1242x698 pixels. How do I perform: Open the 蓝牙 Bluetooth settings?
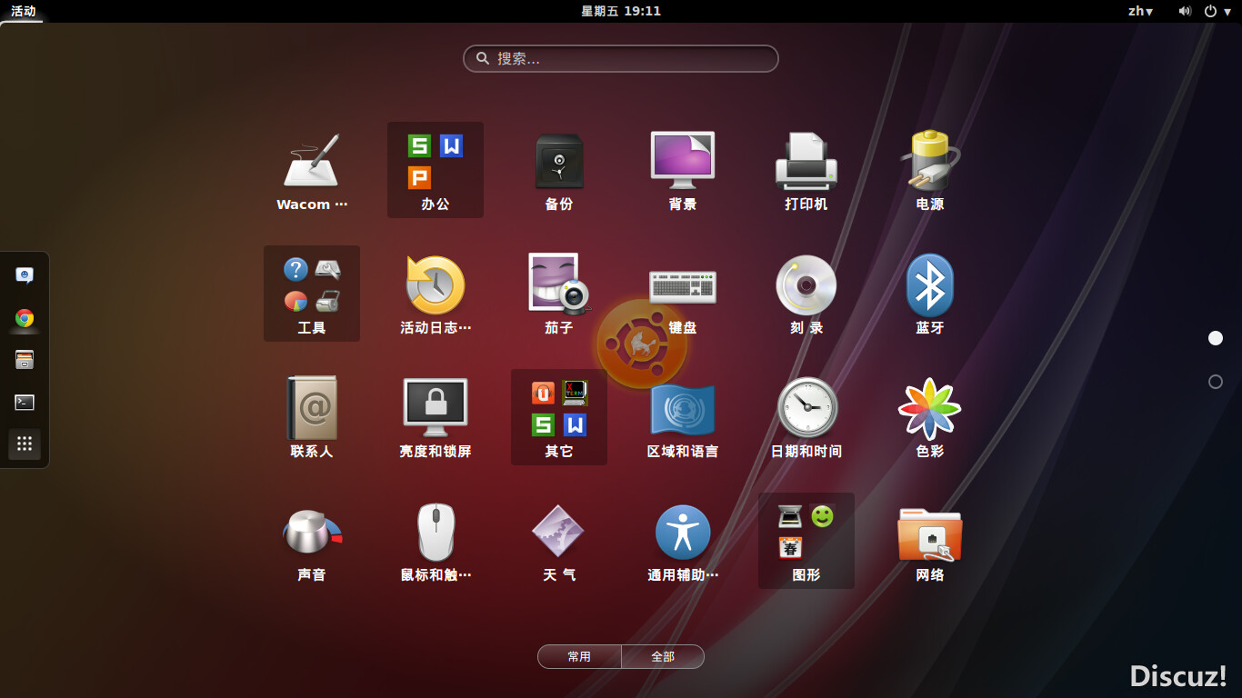929,286
